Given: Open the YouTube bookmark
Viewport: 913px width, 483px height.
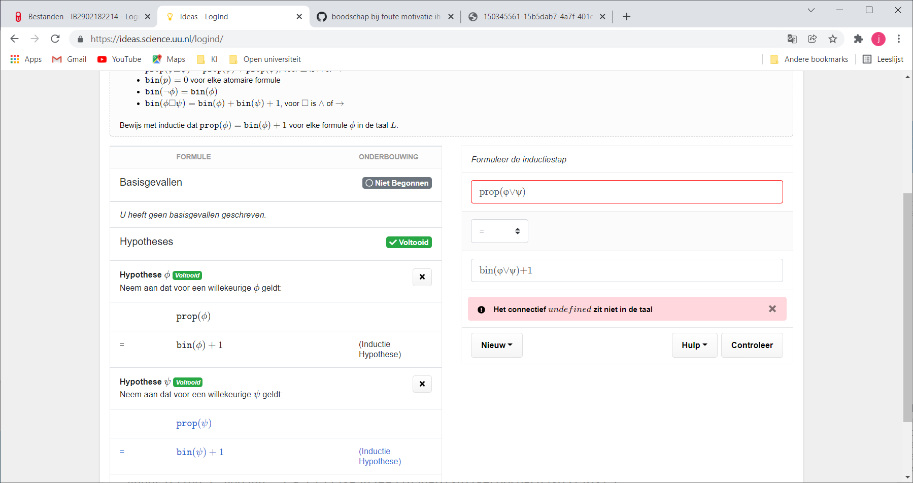Looking at the screenshot, I should click(119, 59).
